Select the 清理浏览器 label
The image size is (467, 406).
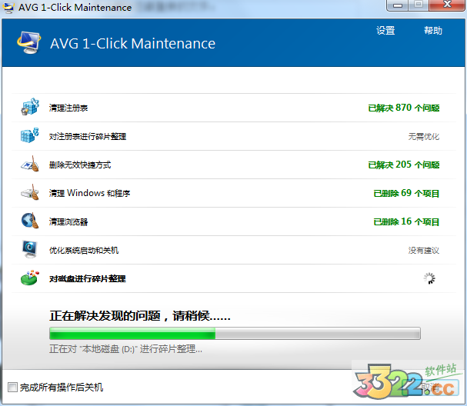click(x=68, y=221)
